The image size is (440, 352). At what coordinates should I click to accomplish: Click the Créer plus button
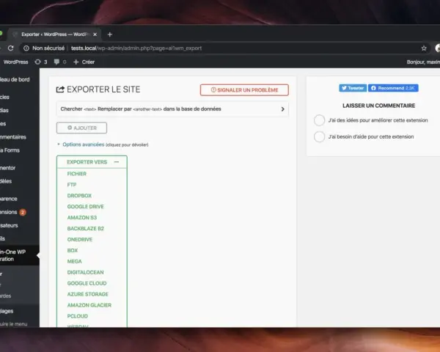[x=84, y=62]
